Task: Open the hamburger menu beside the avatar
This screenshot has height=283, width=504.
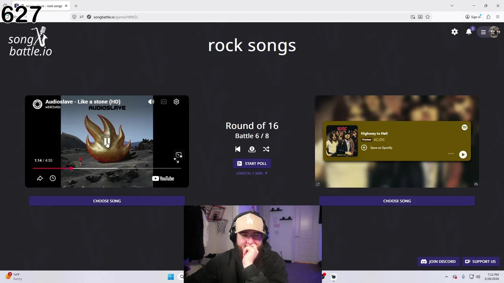Action: (x=483, y=32)
